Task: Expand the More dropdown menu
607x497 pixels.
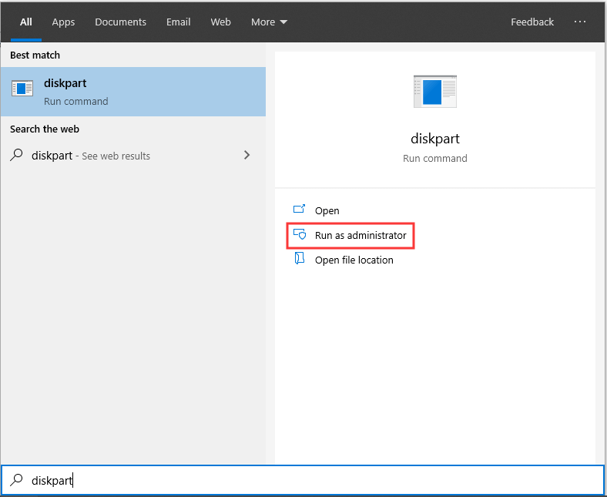Action: tap(269, 22)
